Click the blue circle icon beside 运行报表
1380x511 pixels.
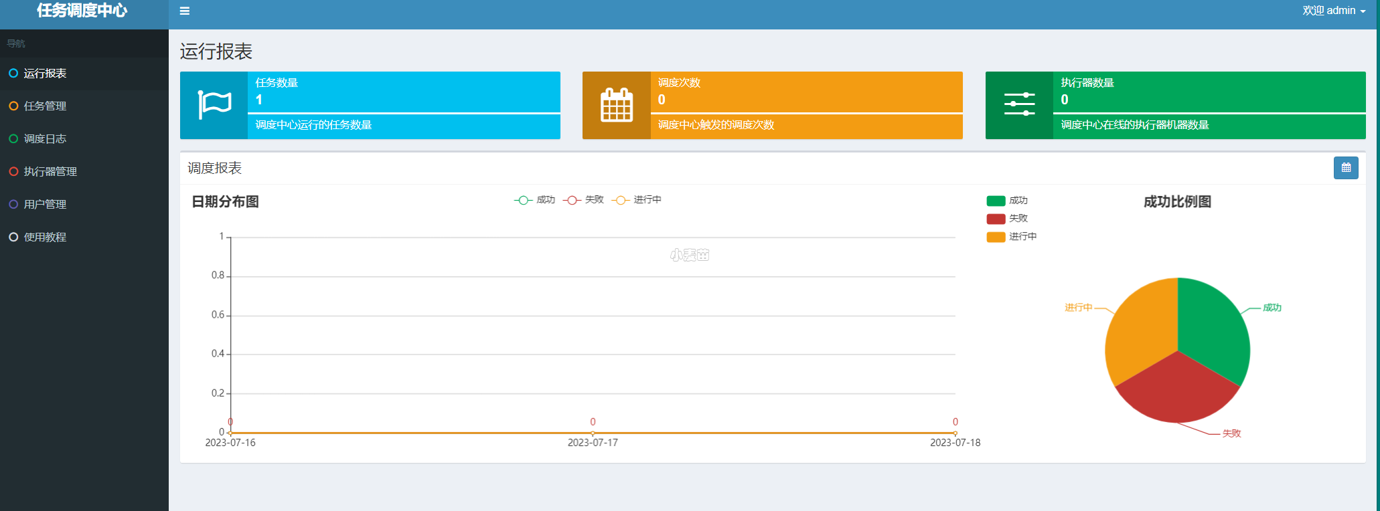coord(13,74)
